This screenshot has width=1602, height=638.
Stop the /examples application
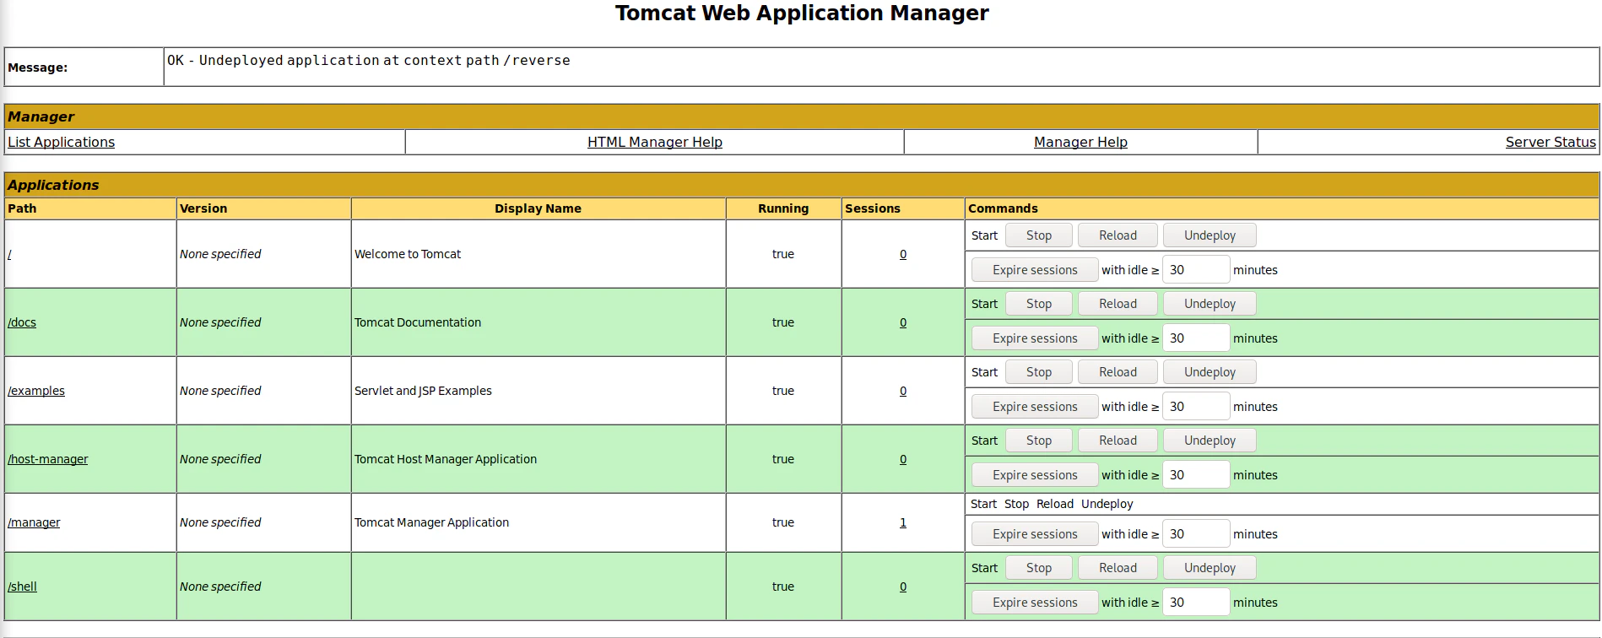pos(1039,372)
